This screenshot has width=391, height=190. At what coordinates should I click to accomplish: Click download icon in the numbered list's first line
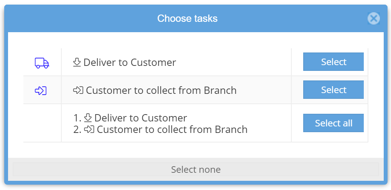pyautogui.click(x=88, y=118)
